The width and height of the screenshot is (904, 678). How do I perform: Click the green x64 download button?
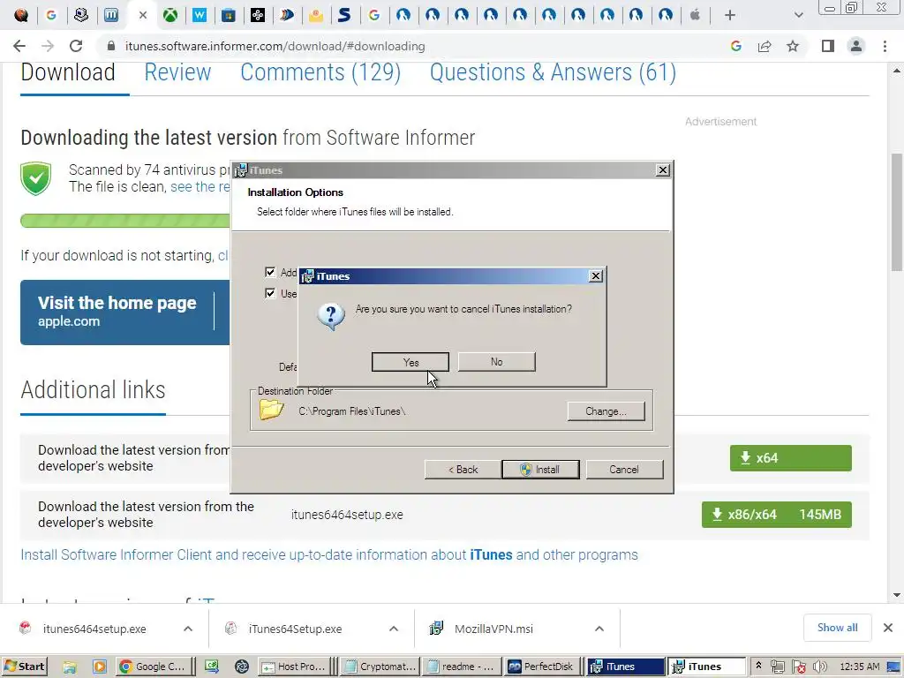pyautogui.click(x=790, y=458)
